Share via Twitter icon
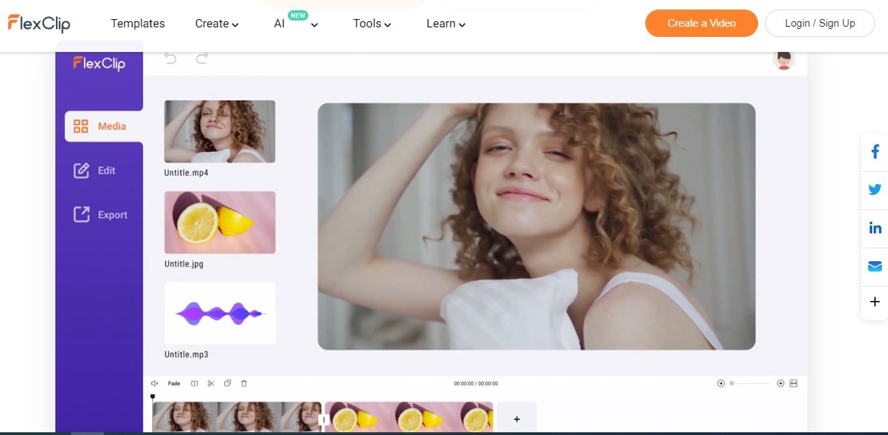Image resolution: width=888 pixels, height=435 pixels. (x=875, y=190)
